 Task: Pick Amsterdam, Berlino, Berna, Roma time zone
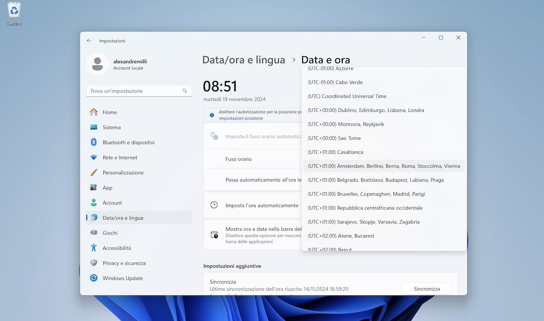point(384,166)
